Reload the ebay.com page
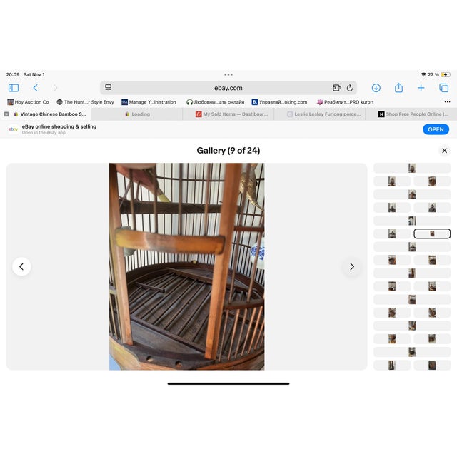 pos(350,88)
